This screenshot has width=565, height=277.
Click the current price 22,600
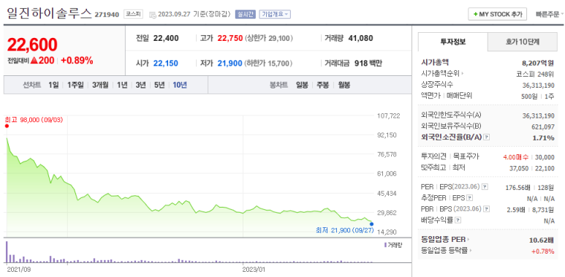point(32,45)
